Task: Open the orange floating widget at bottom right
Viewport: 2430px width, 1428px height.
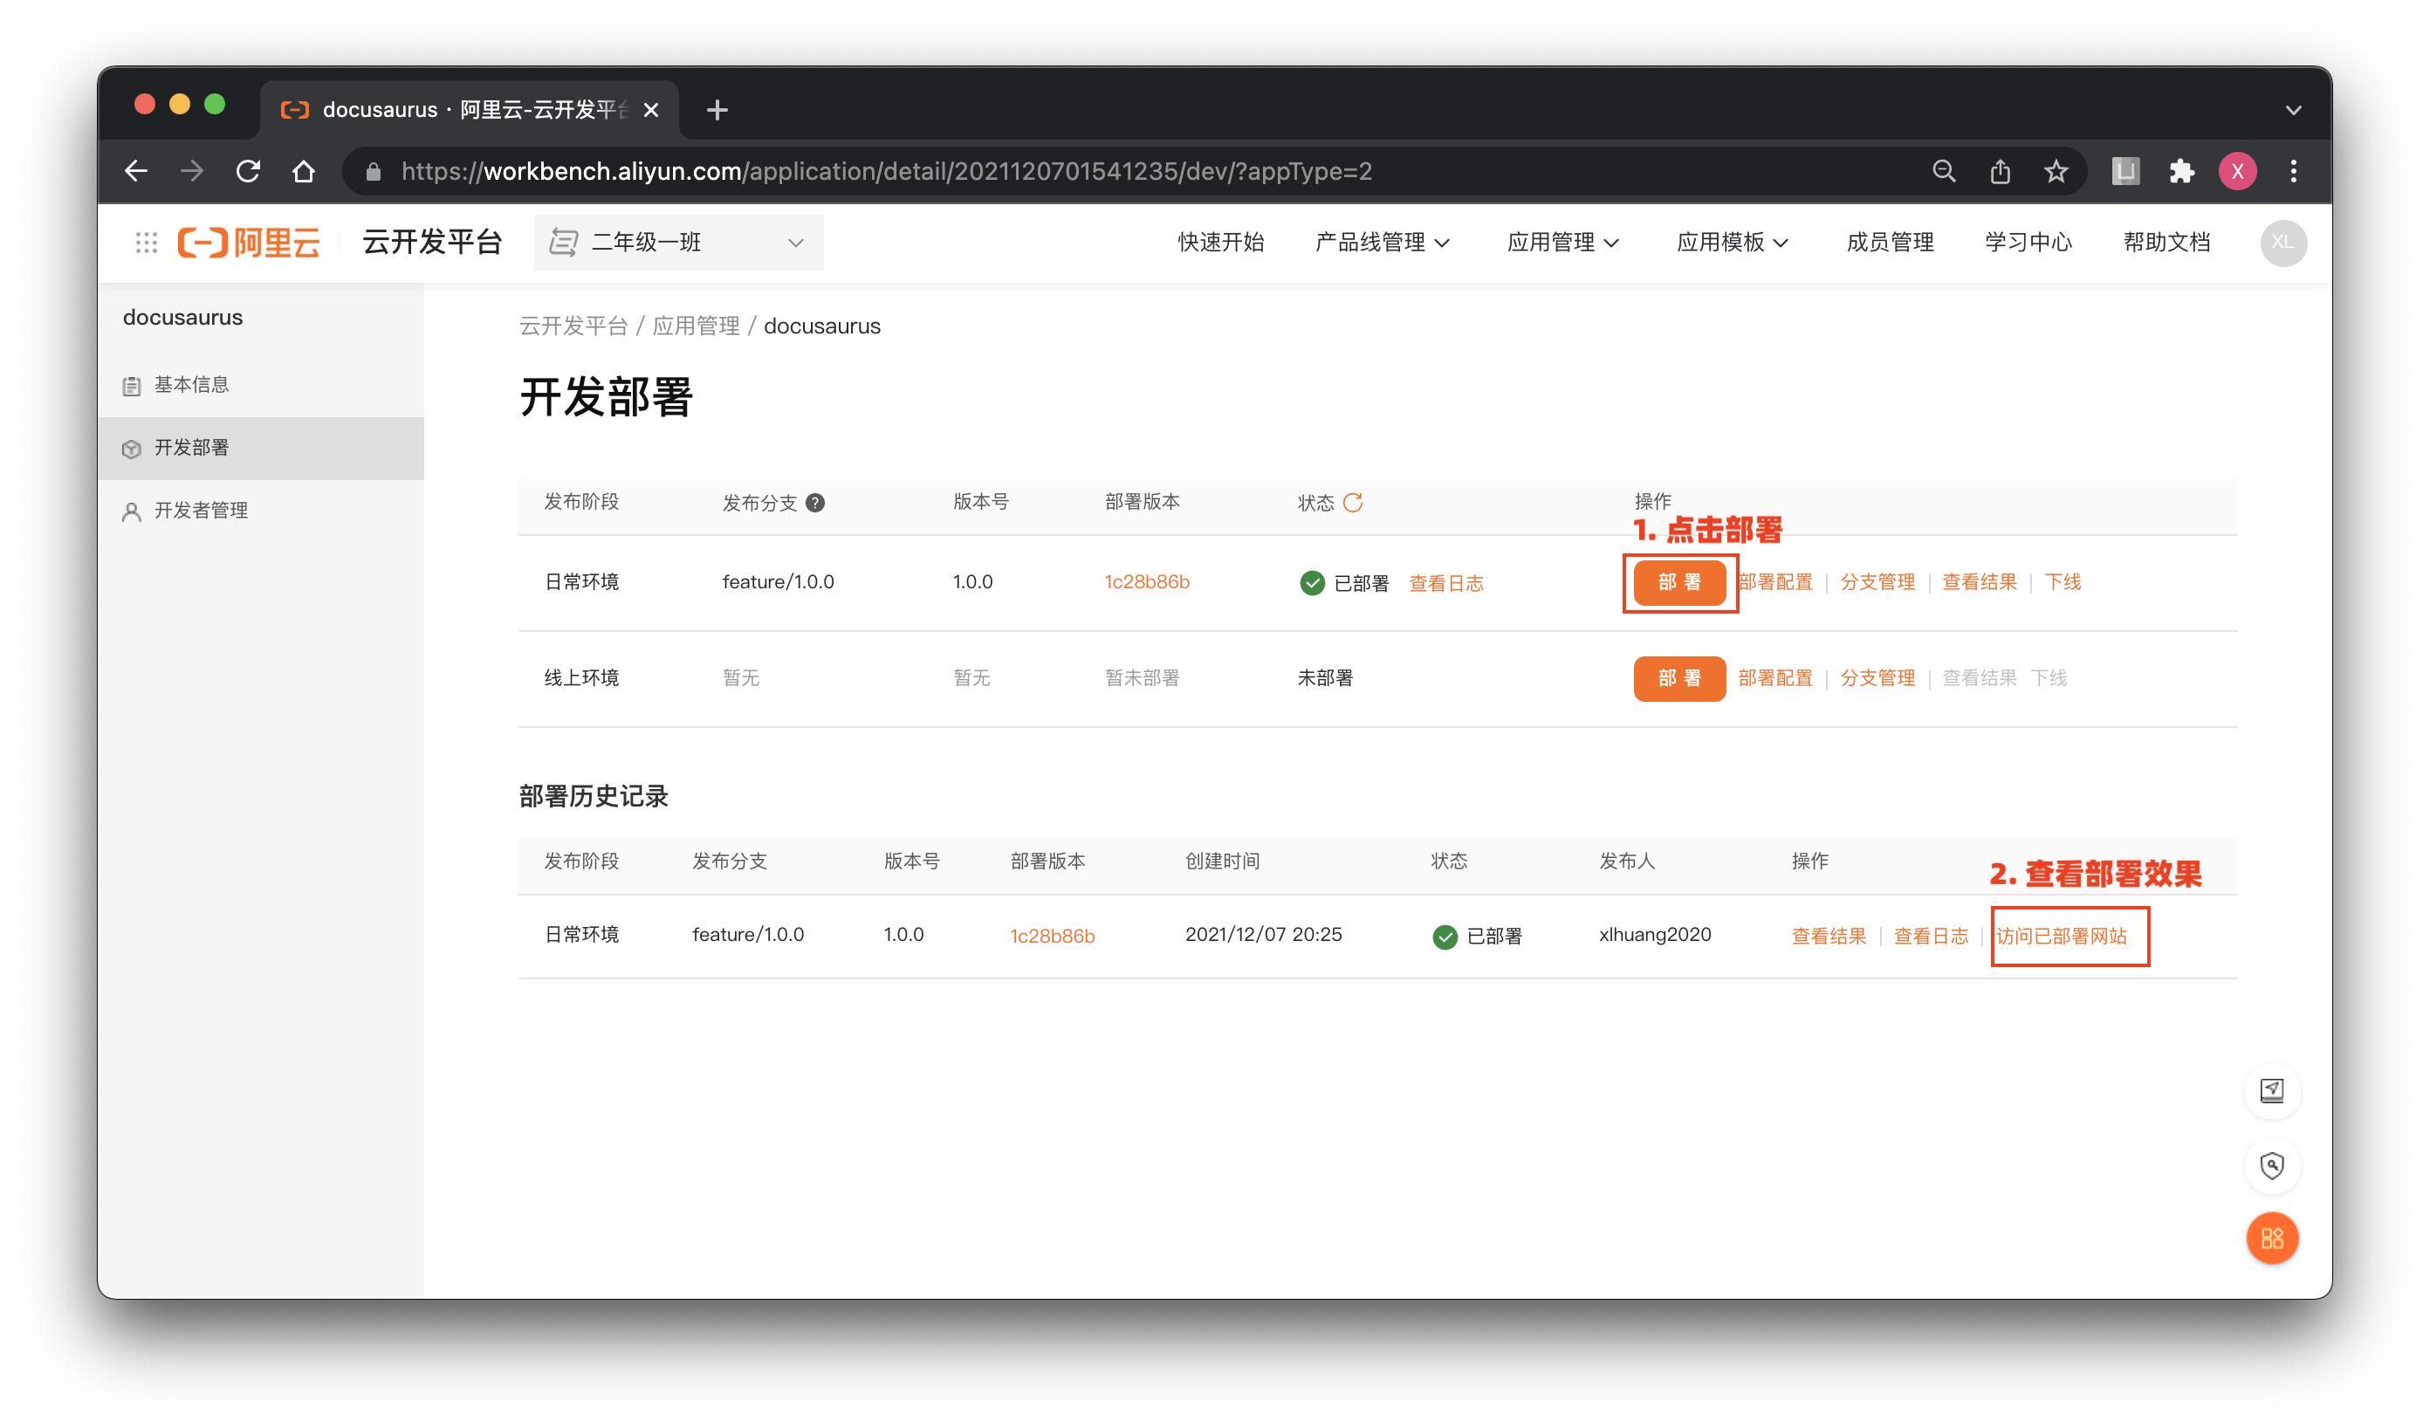Action: (2273, 1238)
